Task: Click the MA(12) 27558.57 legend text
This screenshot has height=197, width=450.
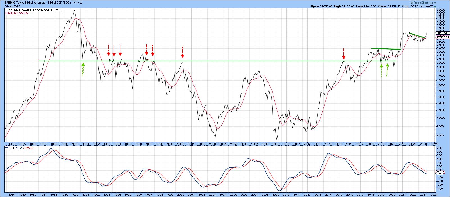Action: click(19, 13)
